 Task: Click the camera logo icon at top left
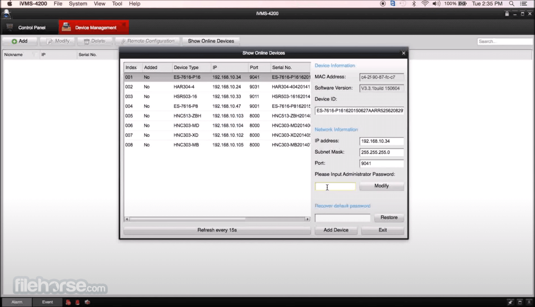(6, 13)
